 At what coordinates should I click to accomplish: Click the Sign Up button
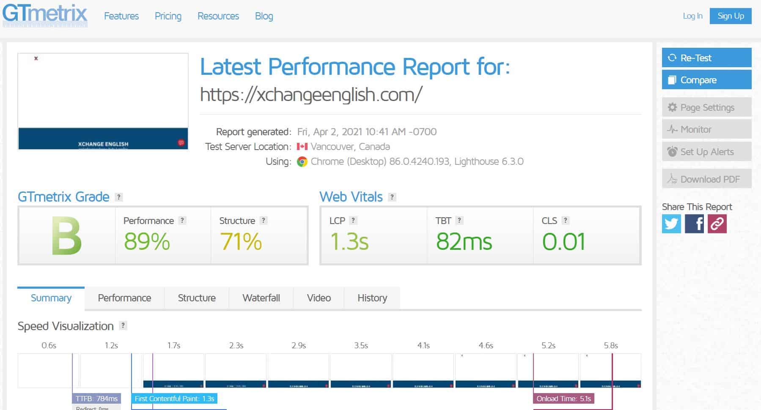(731, 16)
